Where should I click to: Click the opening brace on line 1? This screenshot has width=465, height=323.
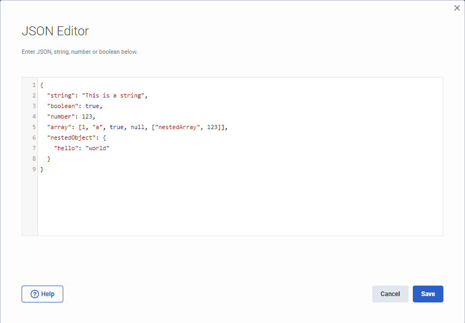tap(41, 84)
